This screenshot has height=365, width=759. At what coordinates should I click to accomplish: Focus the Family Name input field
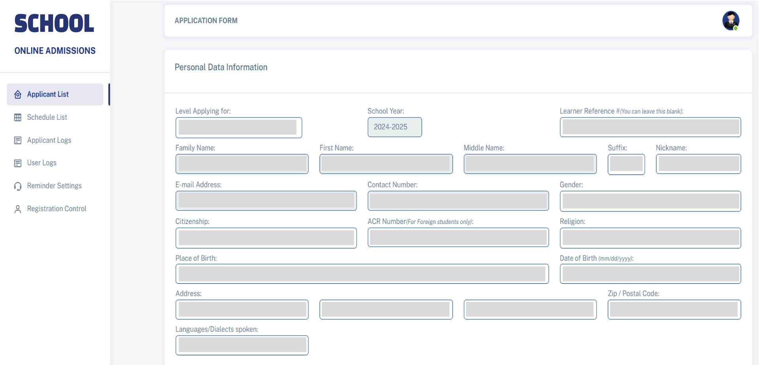[x=242, y=164]
